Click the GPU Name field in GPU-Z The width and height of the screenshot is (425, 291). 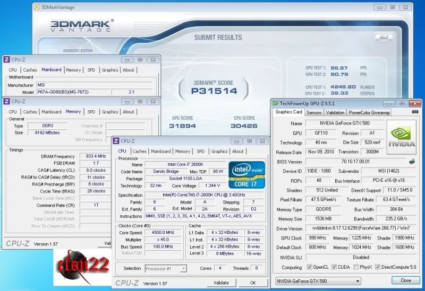(344, 124)
